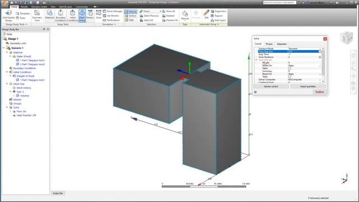Switch to the Setup ribbon tab
Viewport: 359px width, 202px height.
tap(14, 7)
